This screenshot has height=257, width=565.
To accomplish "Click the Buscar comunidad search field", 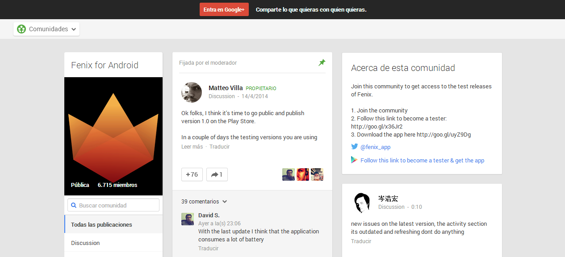I will (x=117, y=205).
